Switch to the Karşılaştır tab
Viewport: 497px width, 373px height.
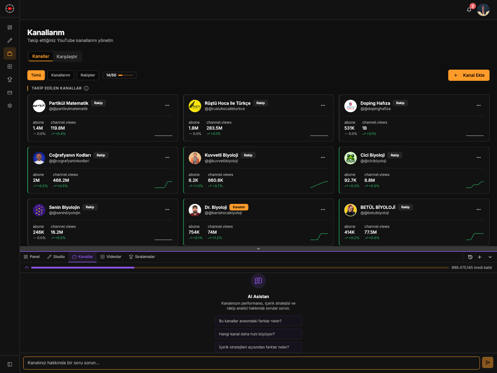tap(67, 57)
